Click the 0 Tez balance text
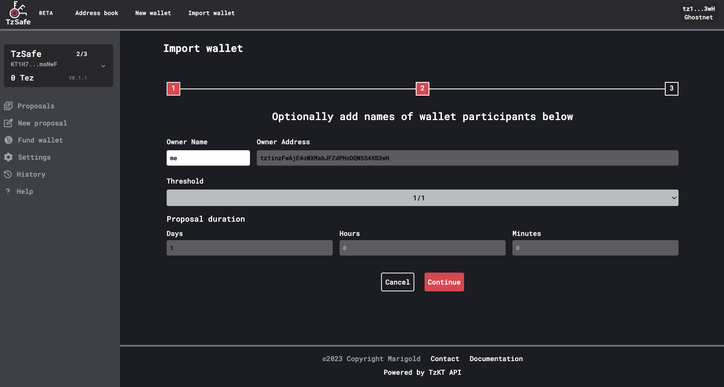The width and height of the screenshot is (724, 387). click(x=22, y=78)
